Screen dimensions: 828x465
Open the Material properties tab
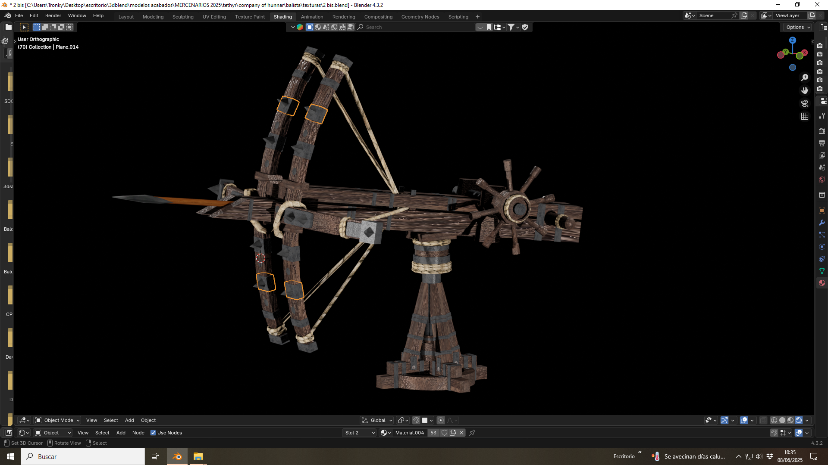(x=822, y=283)
